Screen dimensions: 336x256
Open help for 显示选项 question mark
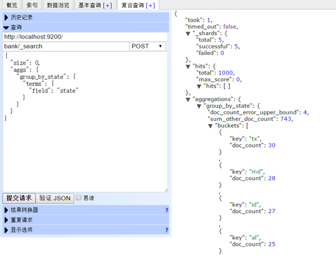click(x=167, y=230)
